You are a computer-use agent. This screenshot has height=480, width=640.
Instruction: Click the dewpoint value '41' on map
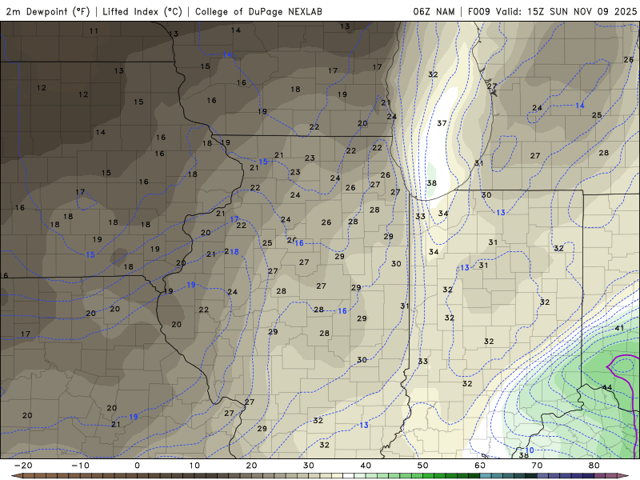(x=619, y=328)
